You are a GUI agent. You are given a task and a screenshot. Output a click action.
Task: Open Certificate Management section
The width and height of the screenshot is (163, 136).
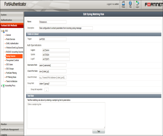click(x=12, y=129)
